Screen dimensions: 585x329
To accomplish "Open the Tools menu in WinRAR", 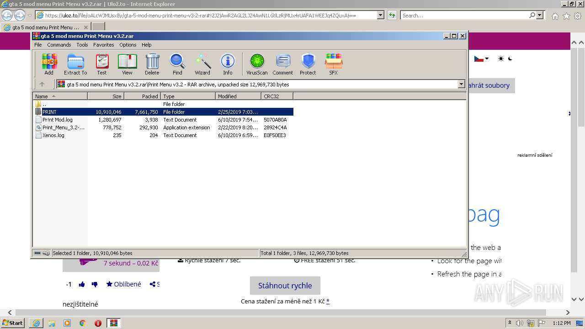I will point(82,45).
